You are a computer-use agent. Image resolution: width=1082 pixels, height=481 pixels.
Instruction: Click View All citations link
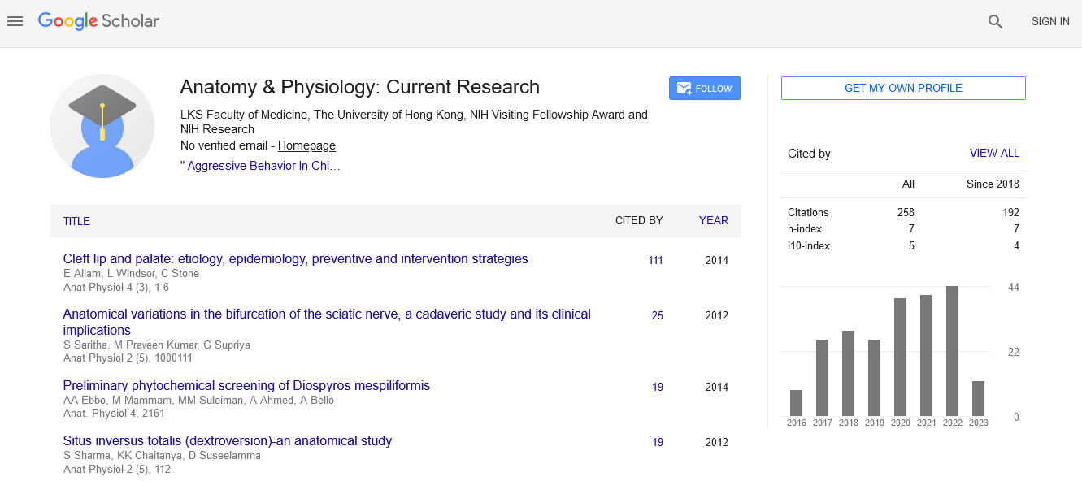(x=993, y=153)
